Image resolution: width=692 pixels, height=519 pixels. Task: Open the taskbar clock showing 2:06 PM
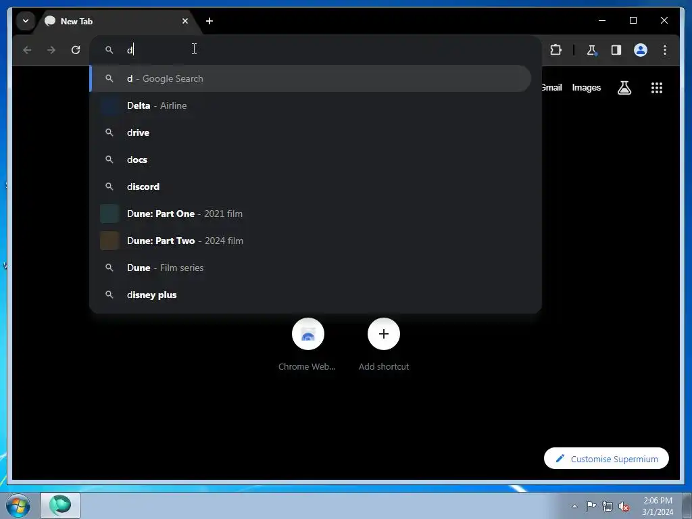tap(658, 506)
